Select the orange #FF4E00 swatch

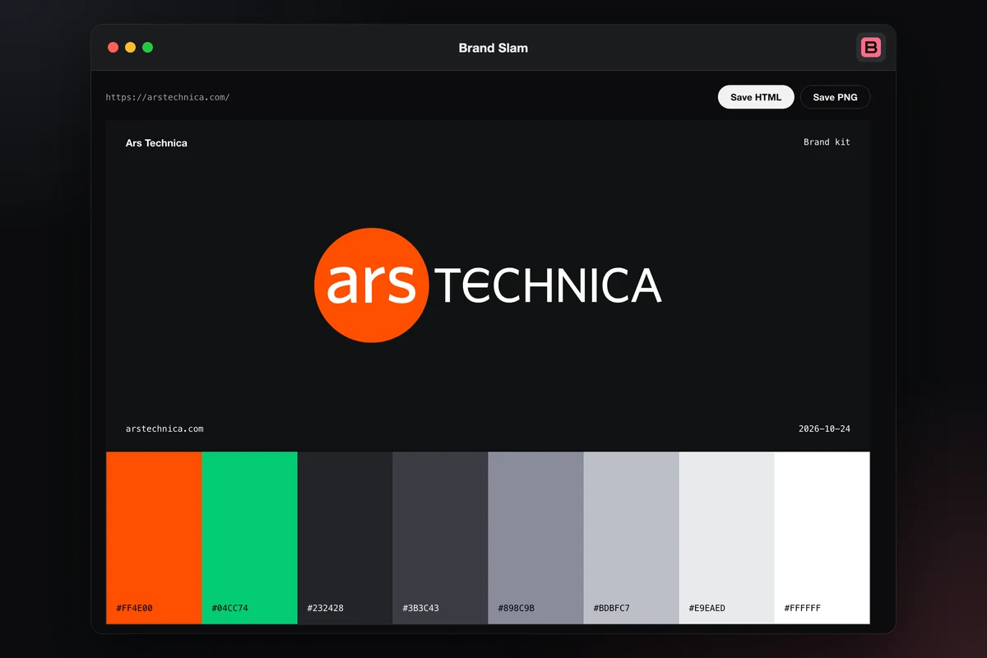click(x=154, y=538)
